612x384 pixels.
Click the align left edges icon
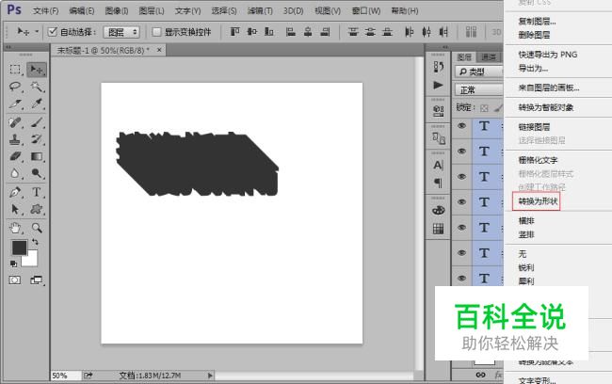click(x=290, y=32)
